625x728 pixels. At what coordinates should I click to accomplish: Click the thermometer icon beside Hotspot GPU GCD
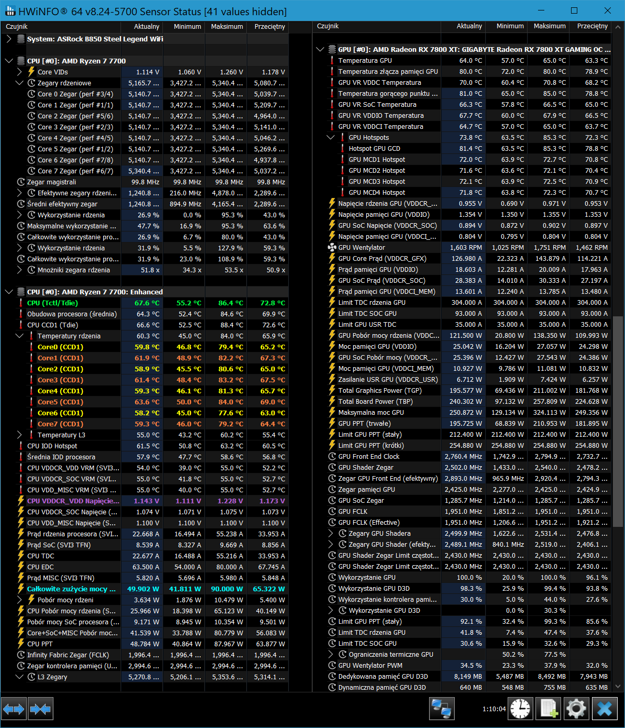click(x=342, y=148)
